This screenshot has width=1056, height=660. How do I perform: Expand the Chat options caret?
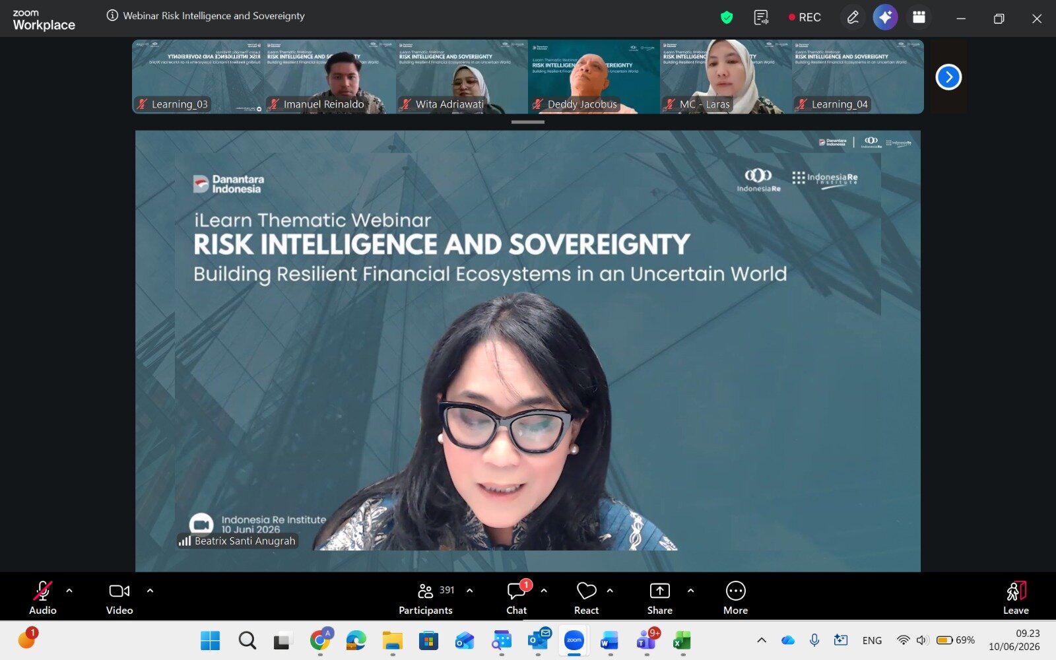click(544, 591)
